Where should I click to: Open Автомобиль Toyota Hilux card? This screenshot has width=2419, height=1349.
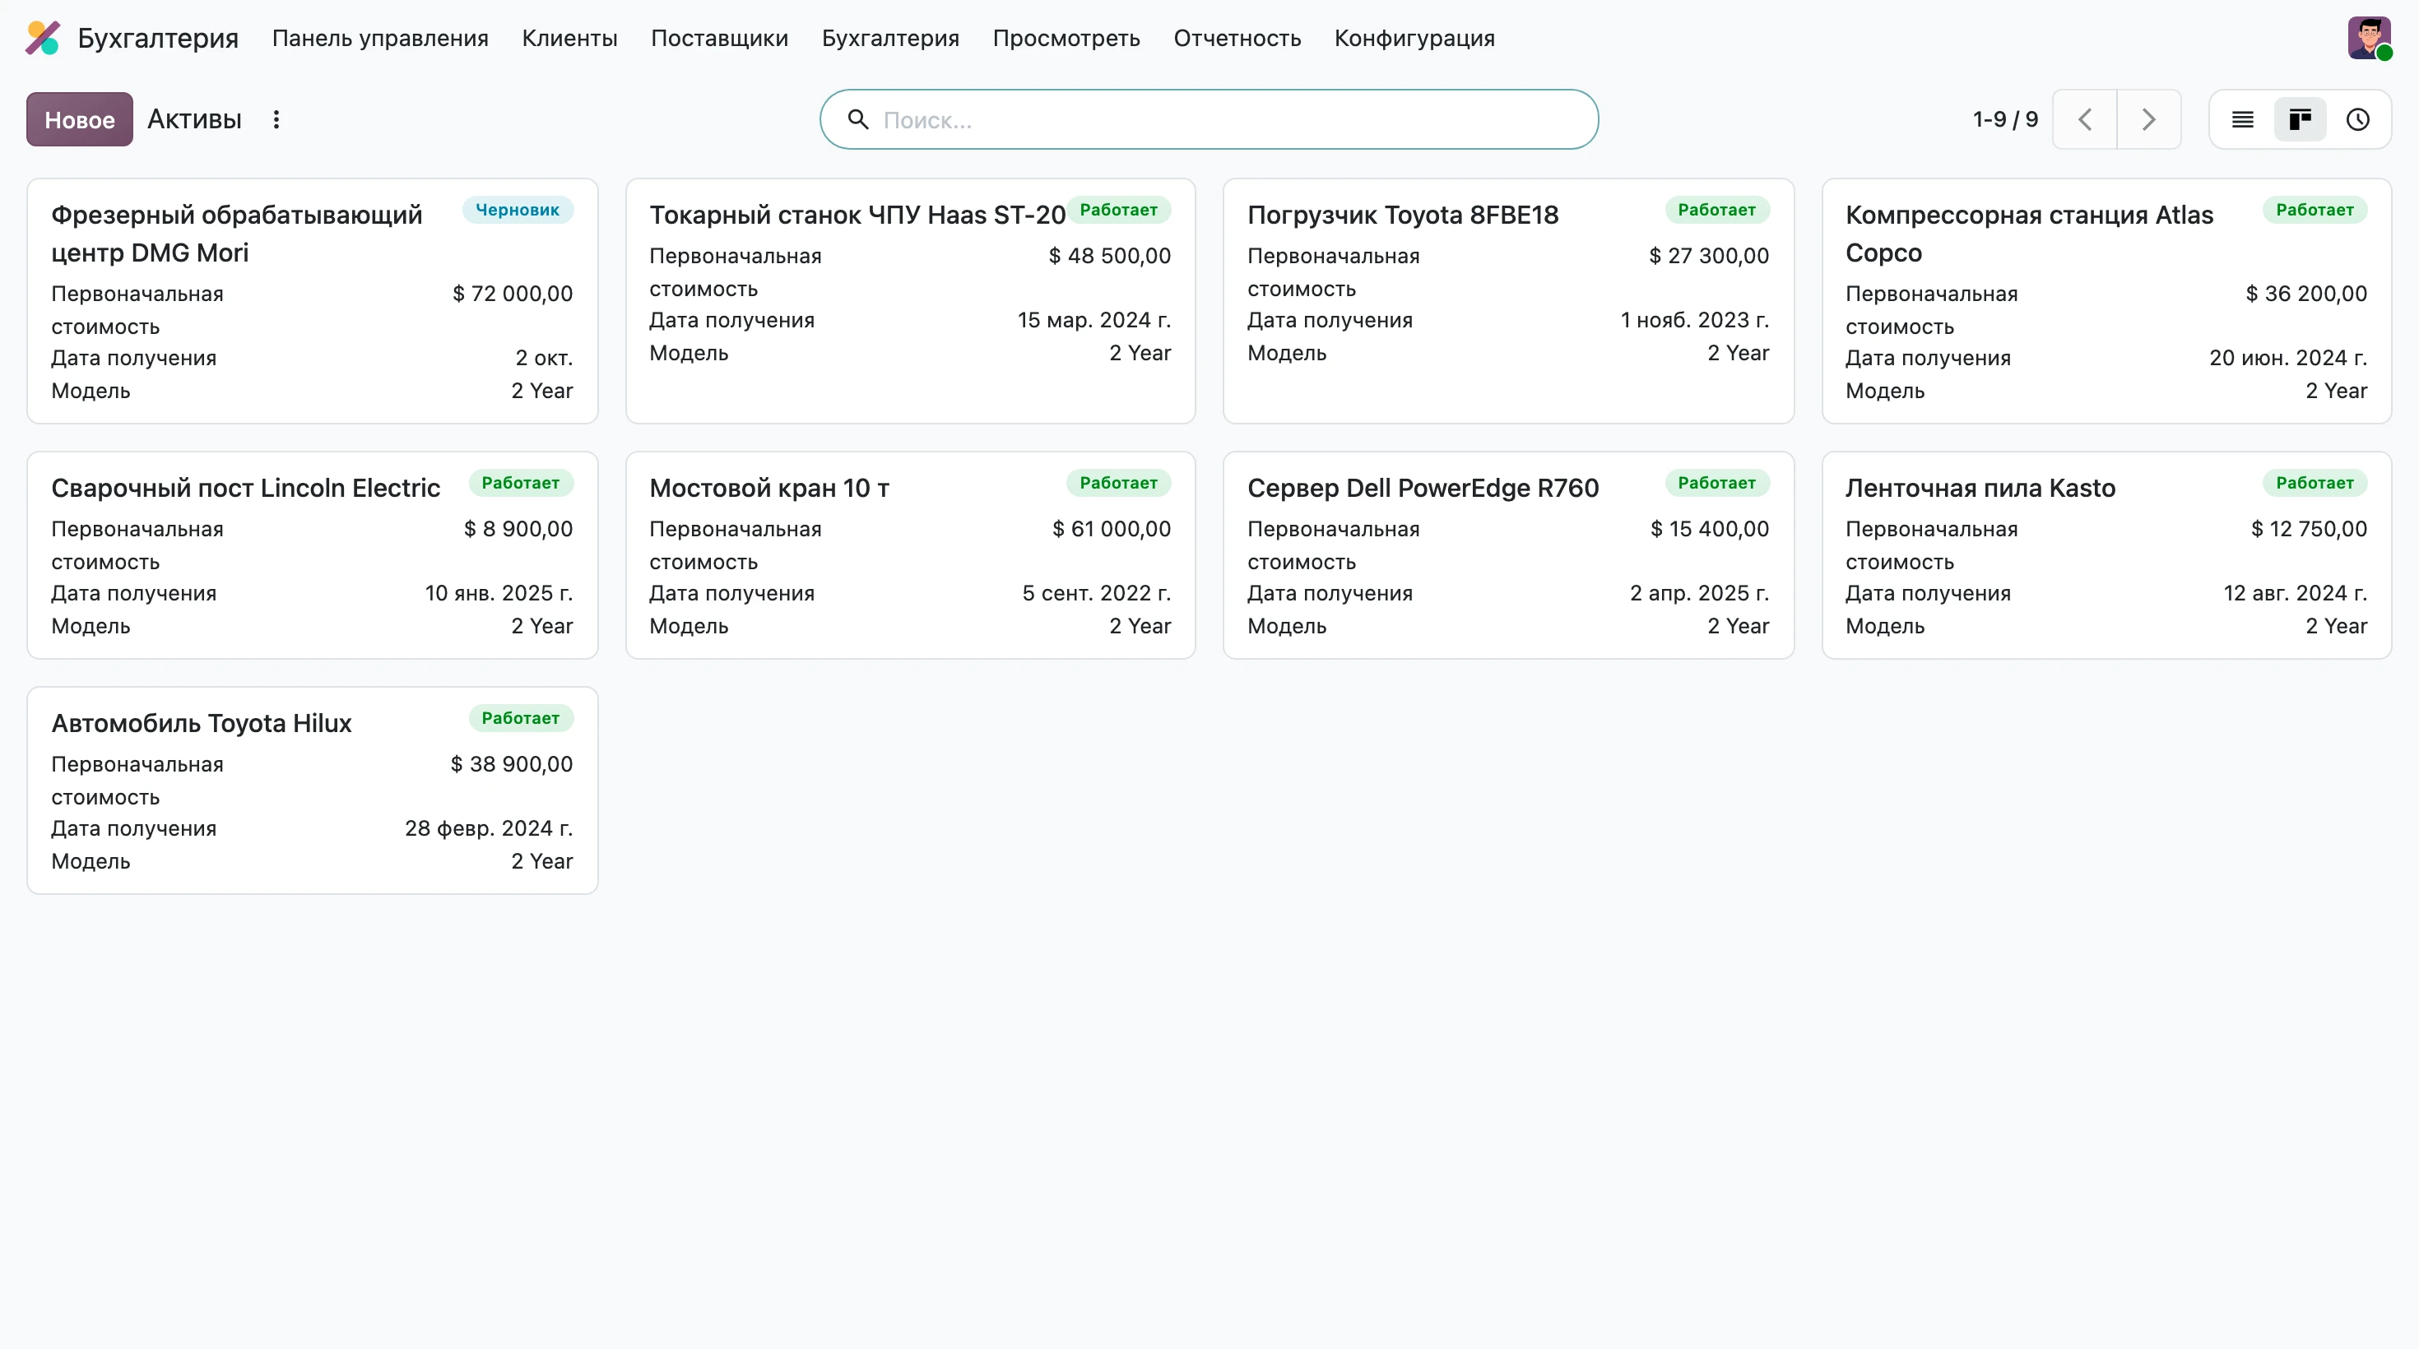click(312, 790)
